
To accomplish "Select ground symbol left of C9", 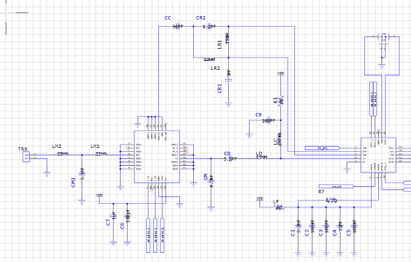I will point(249,136).
